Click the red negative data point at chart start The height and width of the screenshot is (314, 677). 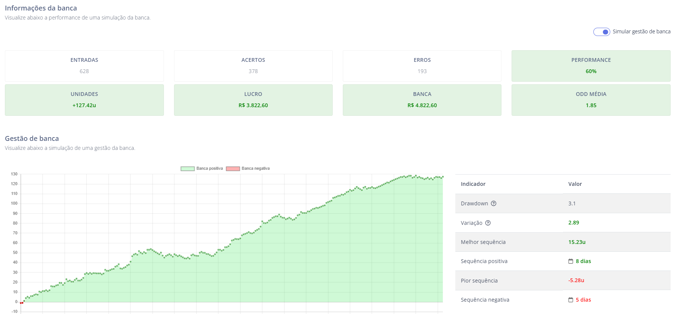point(21,303)
